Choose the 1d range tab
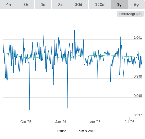 (43, 5)
